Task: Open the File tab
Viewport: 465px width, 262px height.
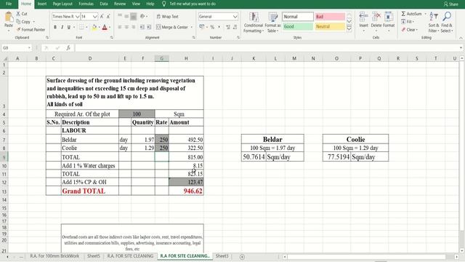Action: click(9, 4)
